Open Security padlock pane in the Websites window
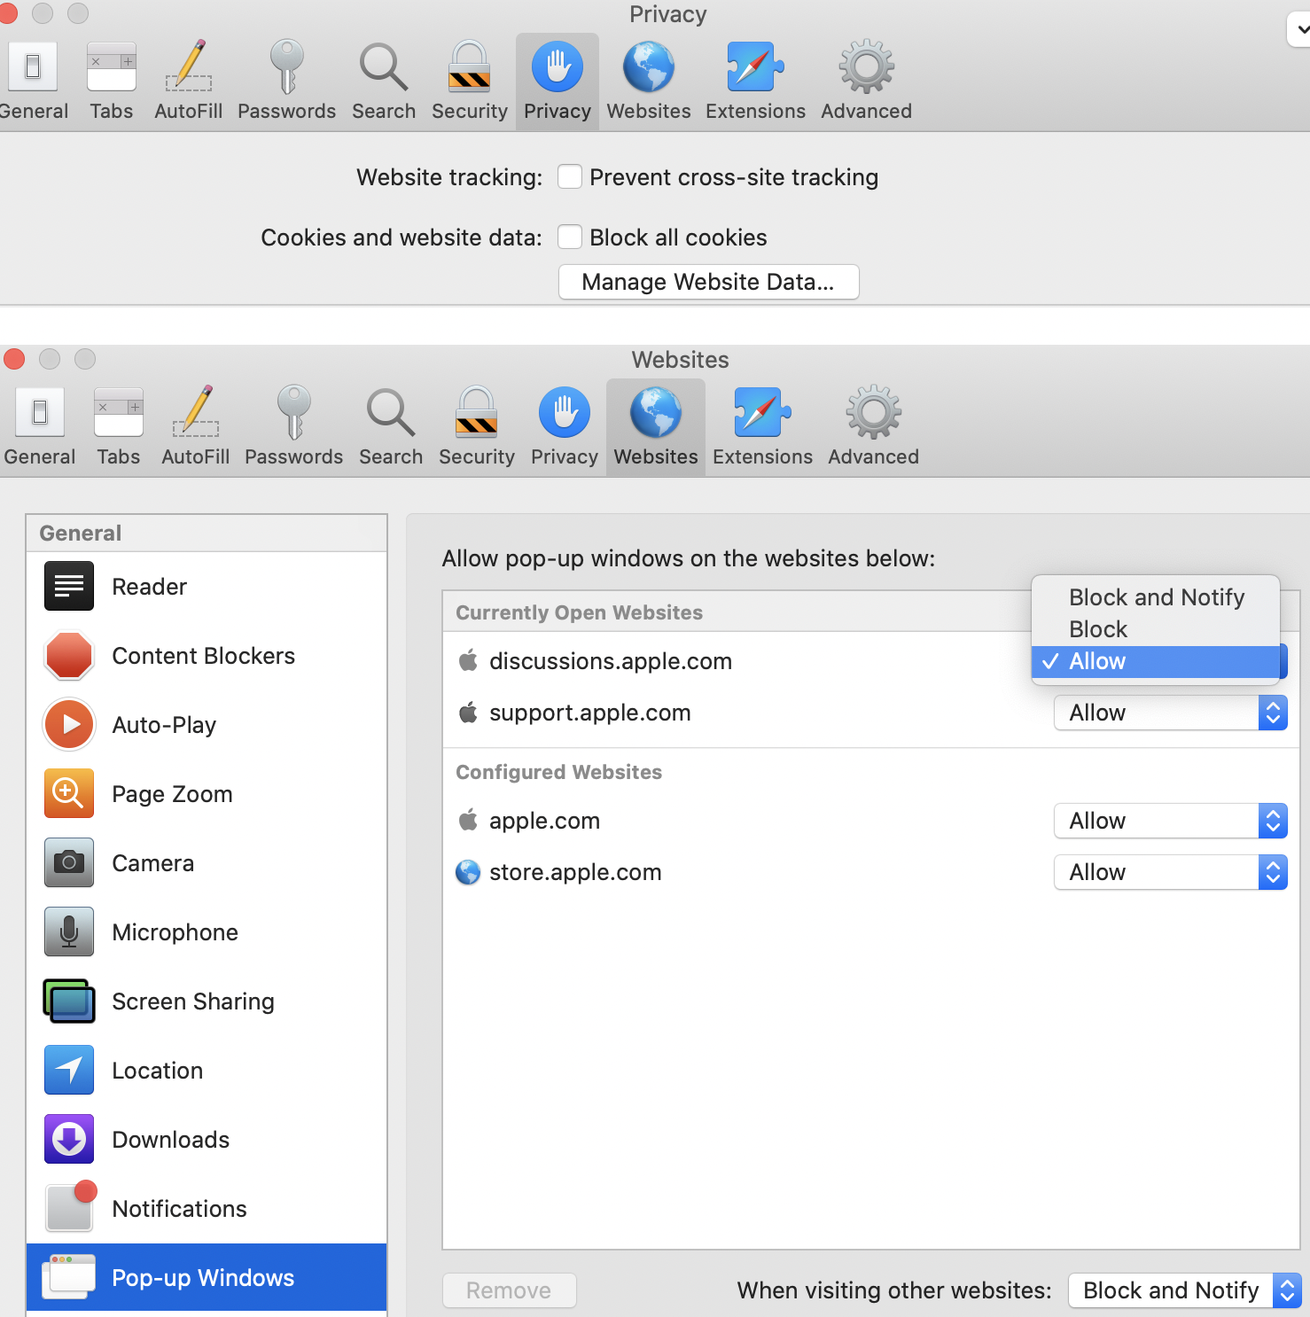The height and width of the screenshot is (1317, 1310). (x=477, y=427)
